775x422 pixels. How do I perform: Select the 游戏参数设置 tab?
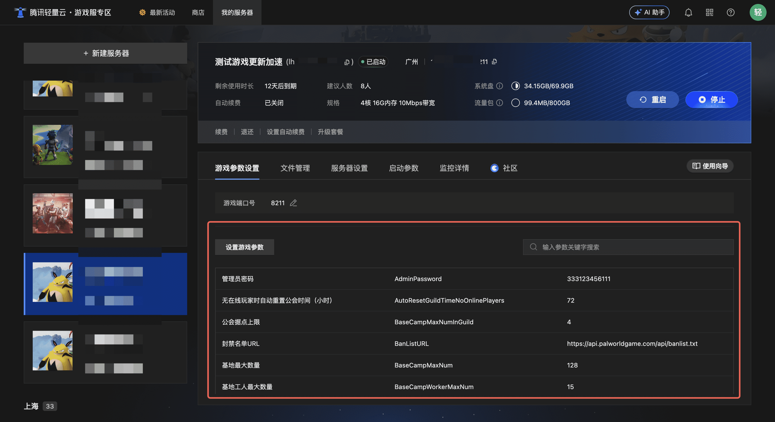(237, 168)
